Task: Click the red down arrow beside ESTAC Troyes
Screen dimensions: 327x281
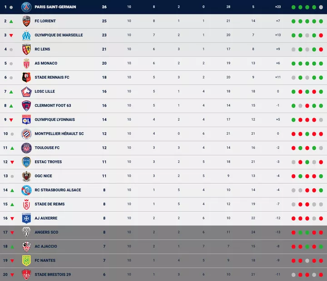Action: coord(11,162)
